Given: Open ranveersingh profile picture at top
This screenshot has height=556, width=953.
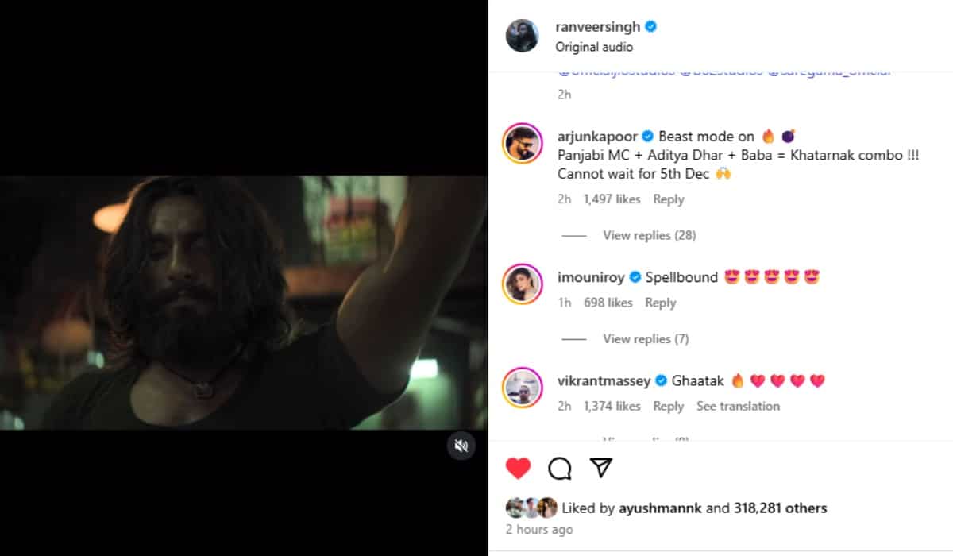Looking at the screenshot, I should [523, 36].
